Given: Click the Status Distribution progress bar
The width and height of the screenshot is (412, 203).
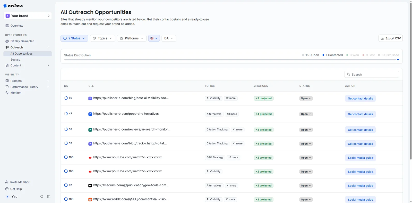Looking at the screenshot, I should [231, 60].
